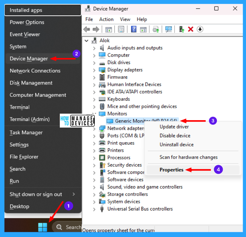Open the Help menu
Image resolution: width=246 pixels, height=237 pixels.
(x=142, y=19)
